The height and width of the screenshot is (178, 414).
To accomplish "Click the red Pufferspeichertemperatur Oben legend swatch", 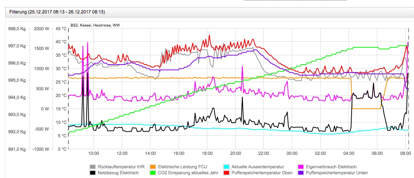I will [x=226, y=173].
